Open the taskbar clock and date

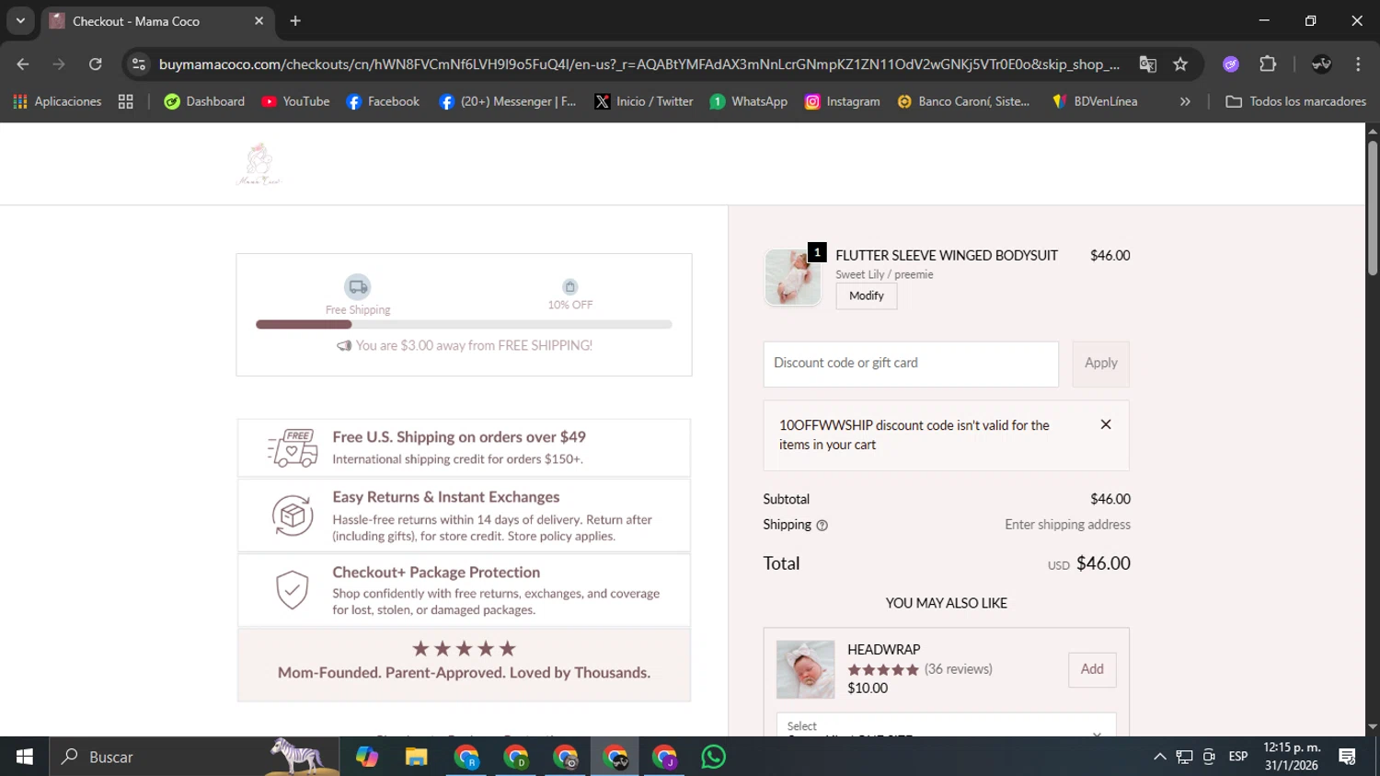click(x=1292, y=757)
